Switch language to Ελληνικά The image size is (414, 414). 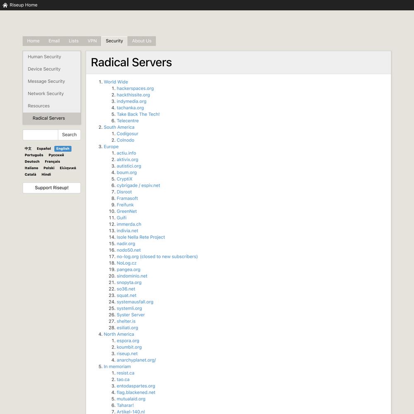68,168
